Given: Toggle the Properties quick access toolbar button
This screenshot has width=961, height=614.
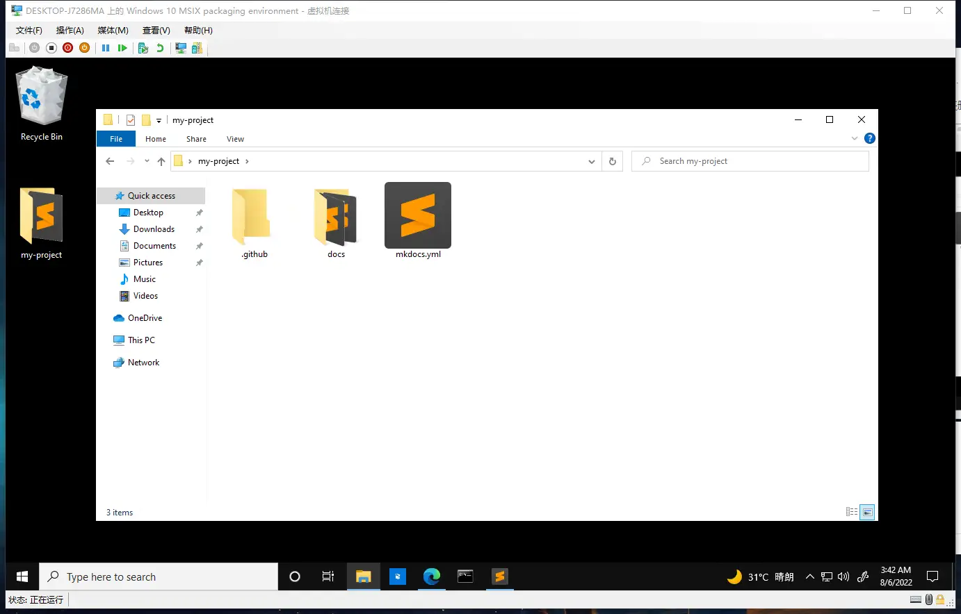Looking at the screenshot, I should pyautogui.click(x=131, y=120).
